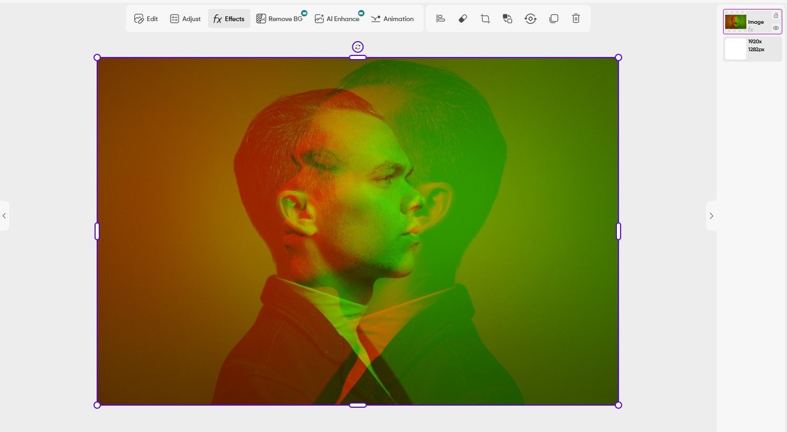Click the Remove BG button
787x432 pixels.
click(280, 18)
